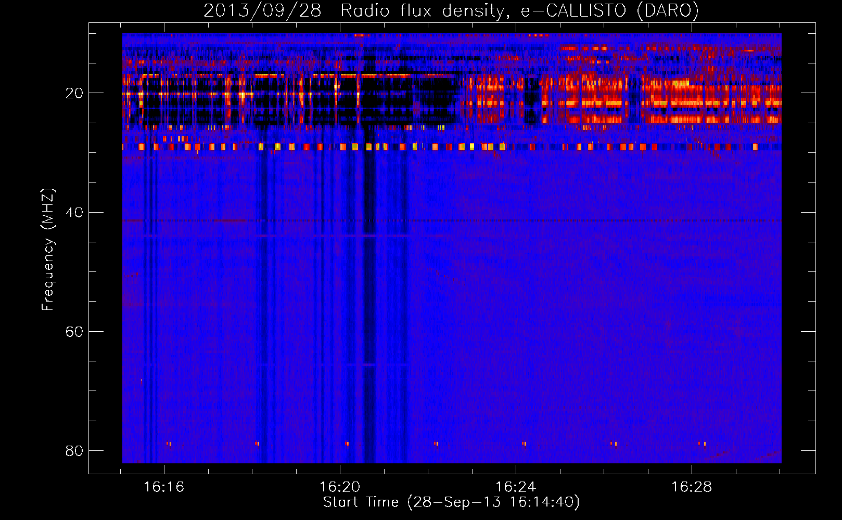Click the '60' frequency tick label
Viewport: 842px width, 520px height.
(74, 332)
